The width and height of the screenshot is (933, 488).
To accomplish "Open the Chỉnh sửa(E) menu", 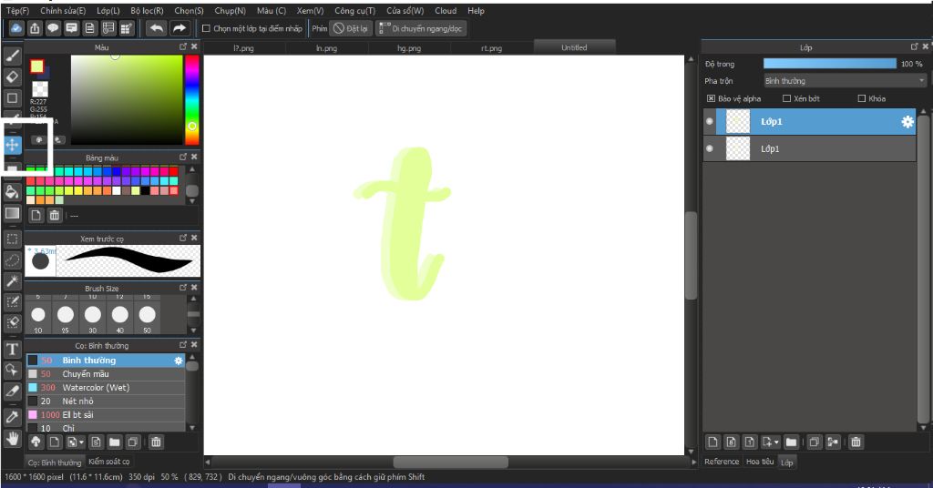I will click(x=63, y=11).
